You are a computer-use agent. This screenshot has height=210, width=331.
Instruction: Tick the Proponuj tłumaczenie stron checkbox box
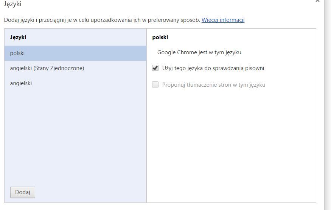click(x=155, y=85)
